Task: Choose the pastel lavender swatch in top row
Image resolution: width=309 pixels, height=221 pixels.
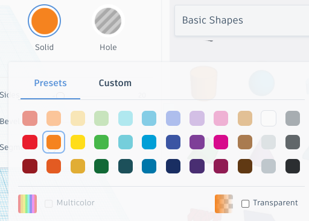Action: 197,118
